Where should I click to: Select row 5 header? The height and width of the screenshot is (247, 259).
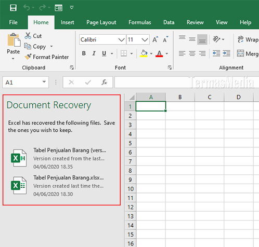[130, 143]
